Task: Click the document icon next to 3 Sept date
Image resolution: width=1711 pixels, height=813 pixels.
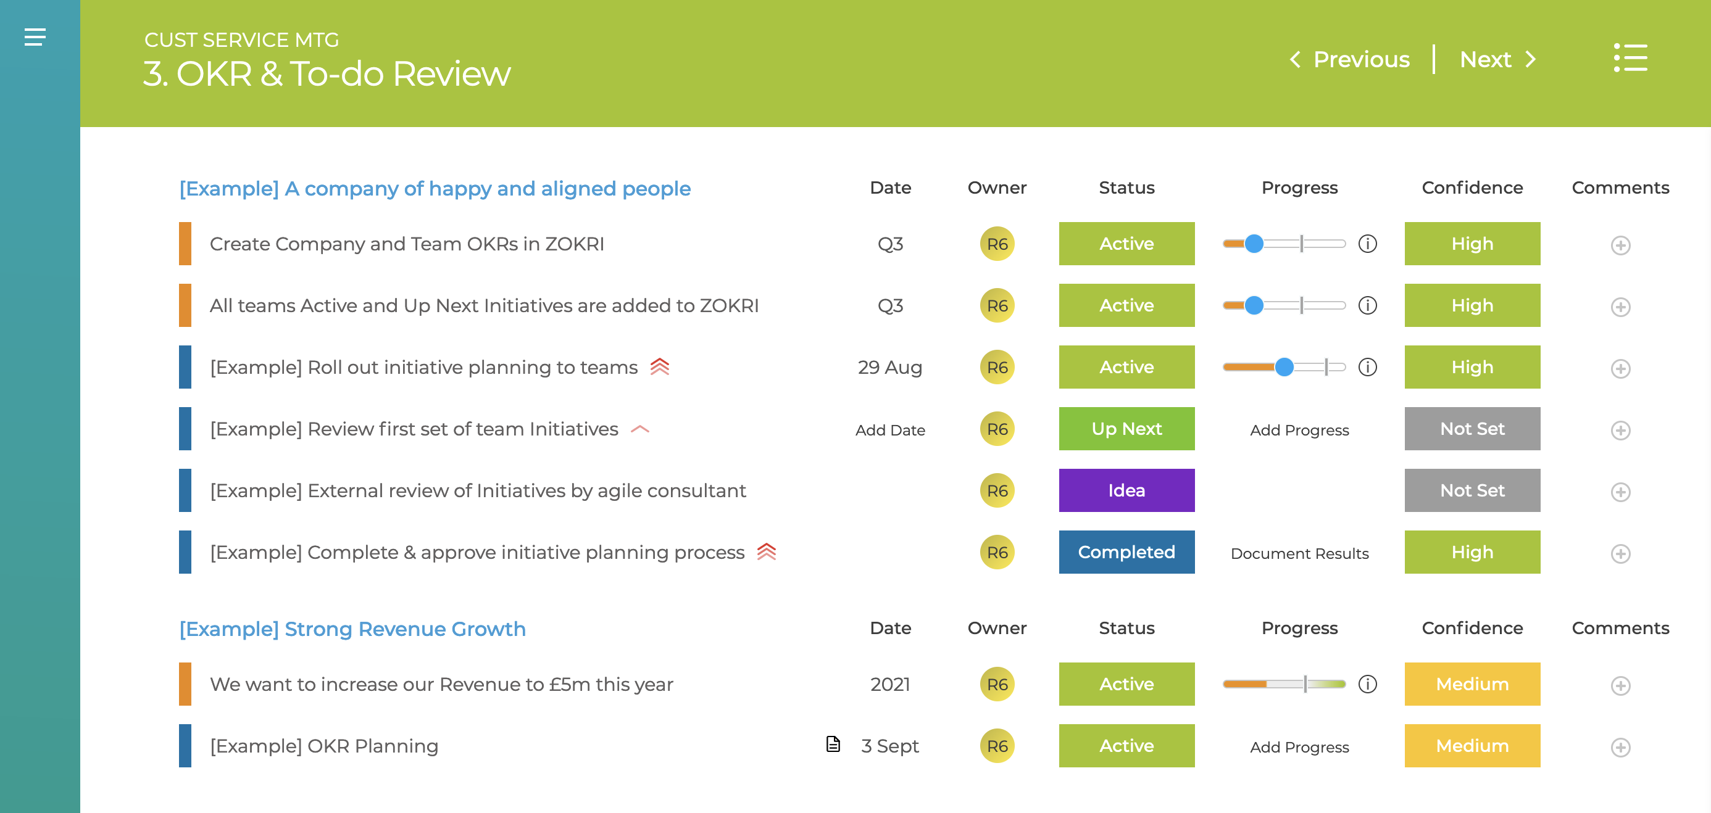Action: pos(832,744)
